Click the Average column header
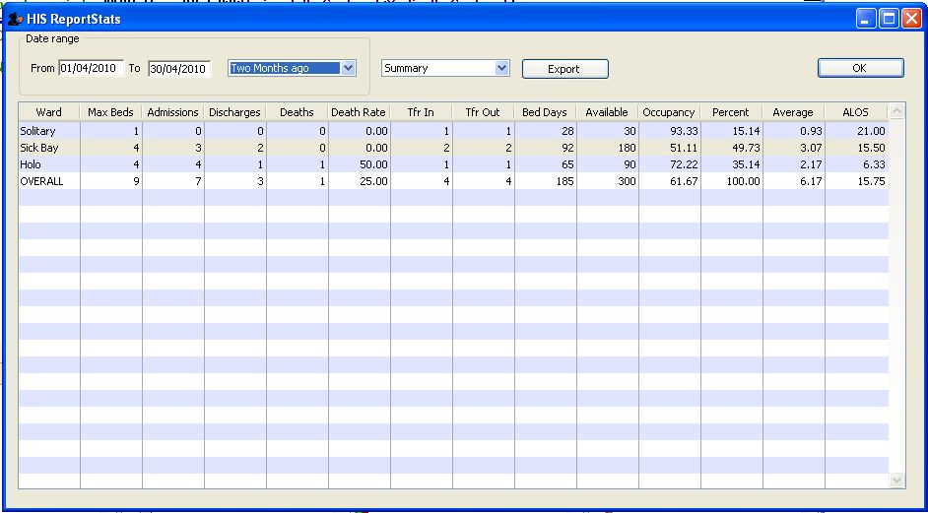This screenshot has height=513, width=928. 794,112
